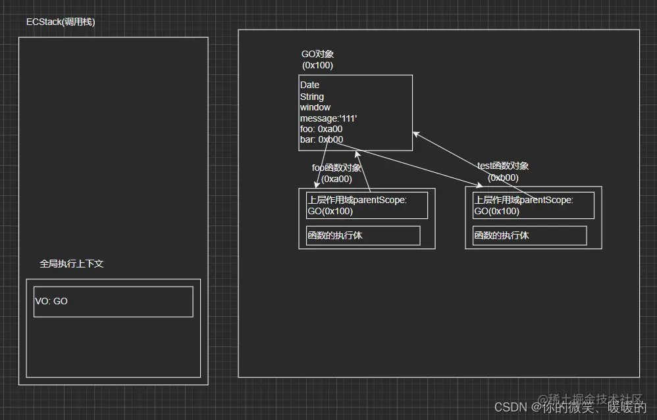Select "函数的执行体" in test function object
Image resolution: width=657 pixels, height=420 pixels.
(x=502, y=235)
